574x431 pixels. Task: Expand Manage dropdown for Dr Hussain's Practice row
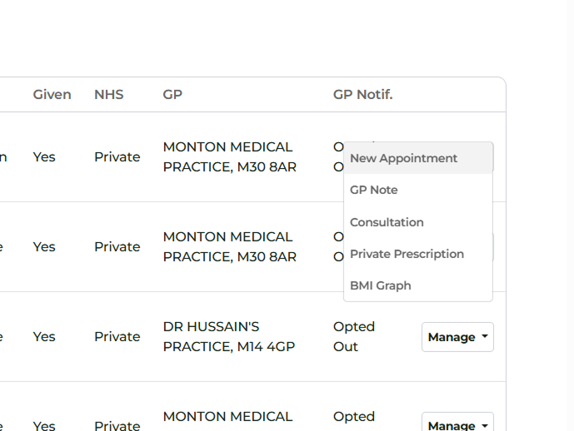pyautogui.click(x=457, y=337)
